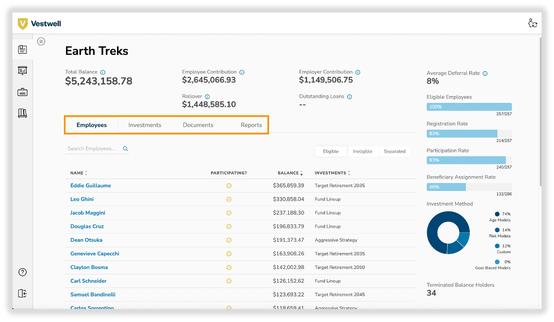Open the user account icon at top right
The width and height of the screenshot is (554, 322).
533,23
